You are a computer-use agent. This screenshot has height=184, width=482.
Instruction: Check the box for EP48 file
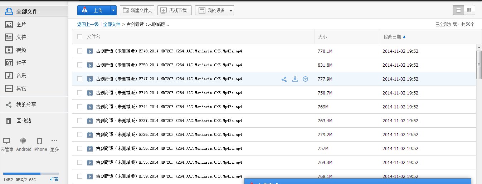(x=80, y=51)
